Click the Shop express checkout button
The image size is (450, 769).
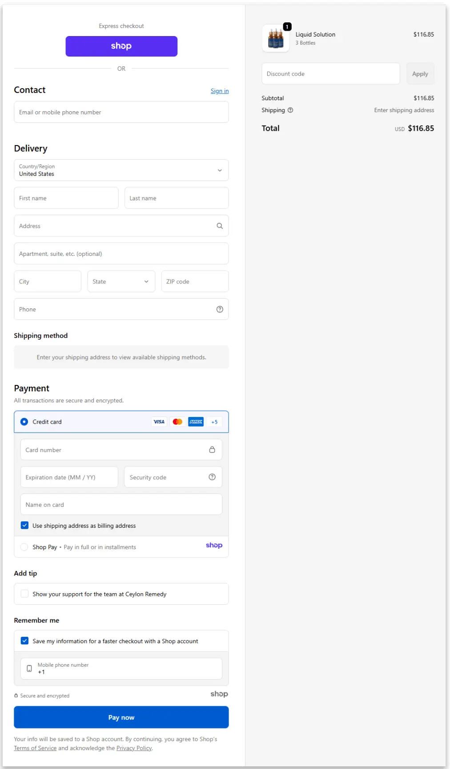pos(121,46)
